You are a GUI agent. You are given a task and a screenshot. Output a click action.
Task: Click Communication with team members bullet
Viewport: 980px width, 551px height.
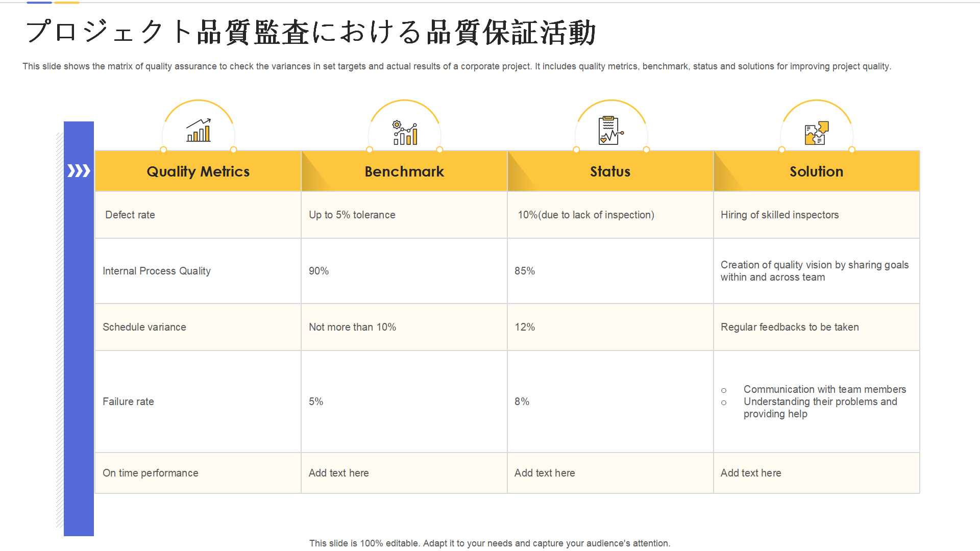click(825, 389)
